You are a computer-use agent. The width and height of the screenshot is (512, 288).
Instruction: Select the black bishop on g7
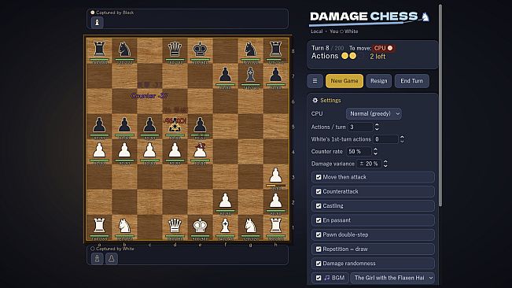click(x=250, y=75)
